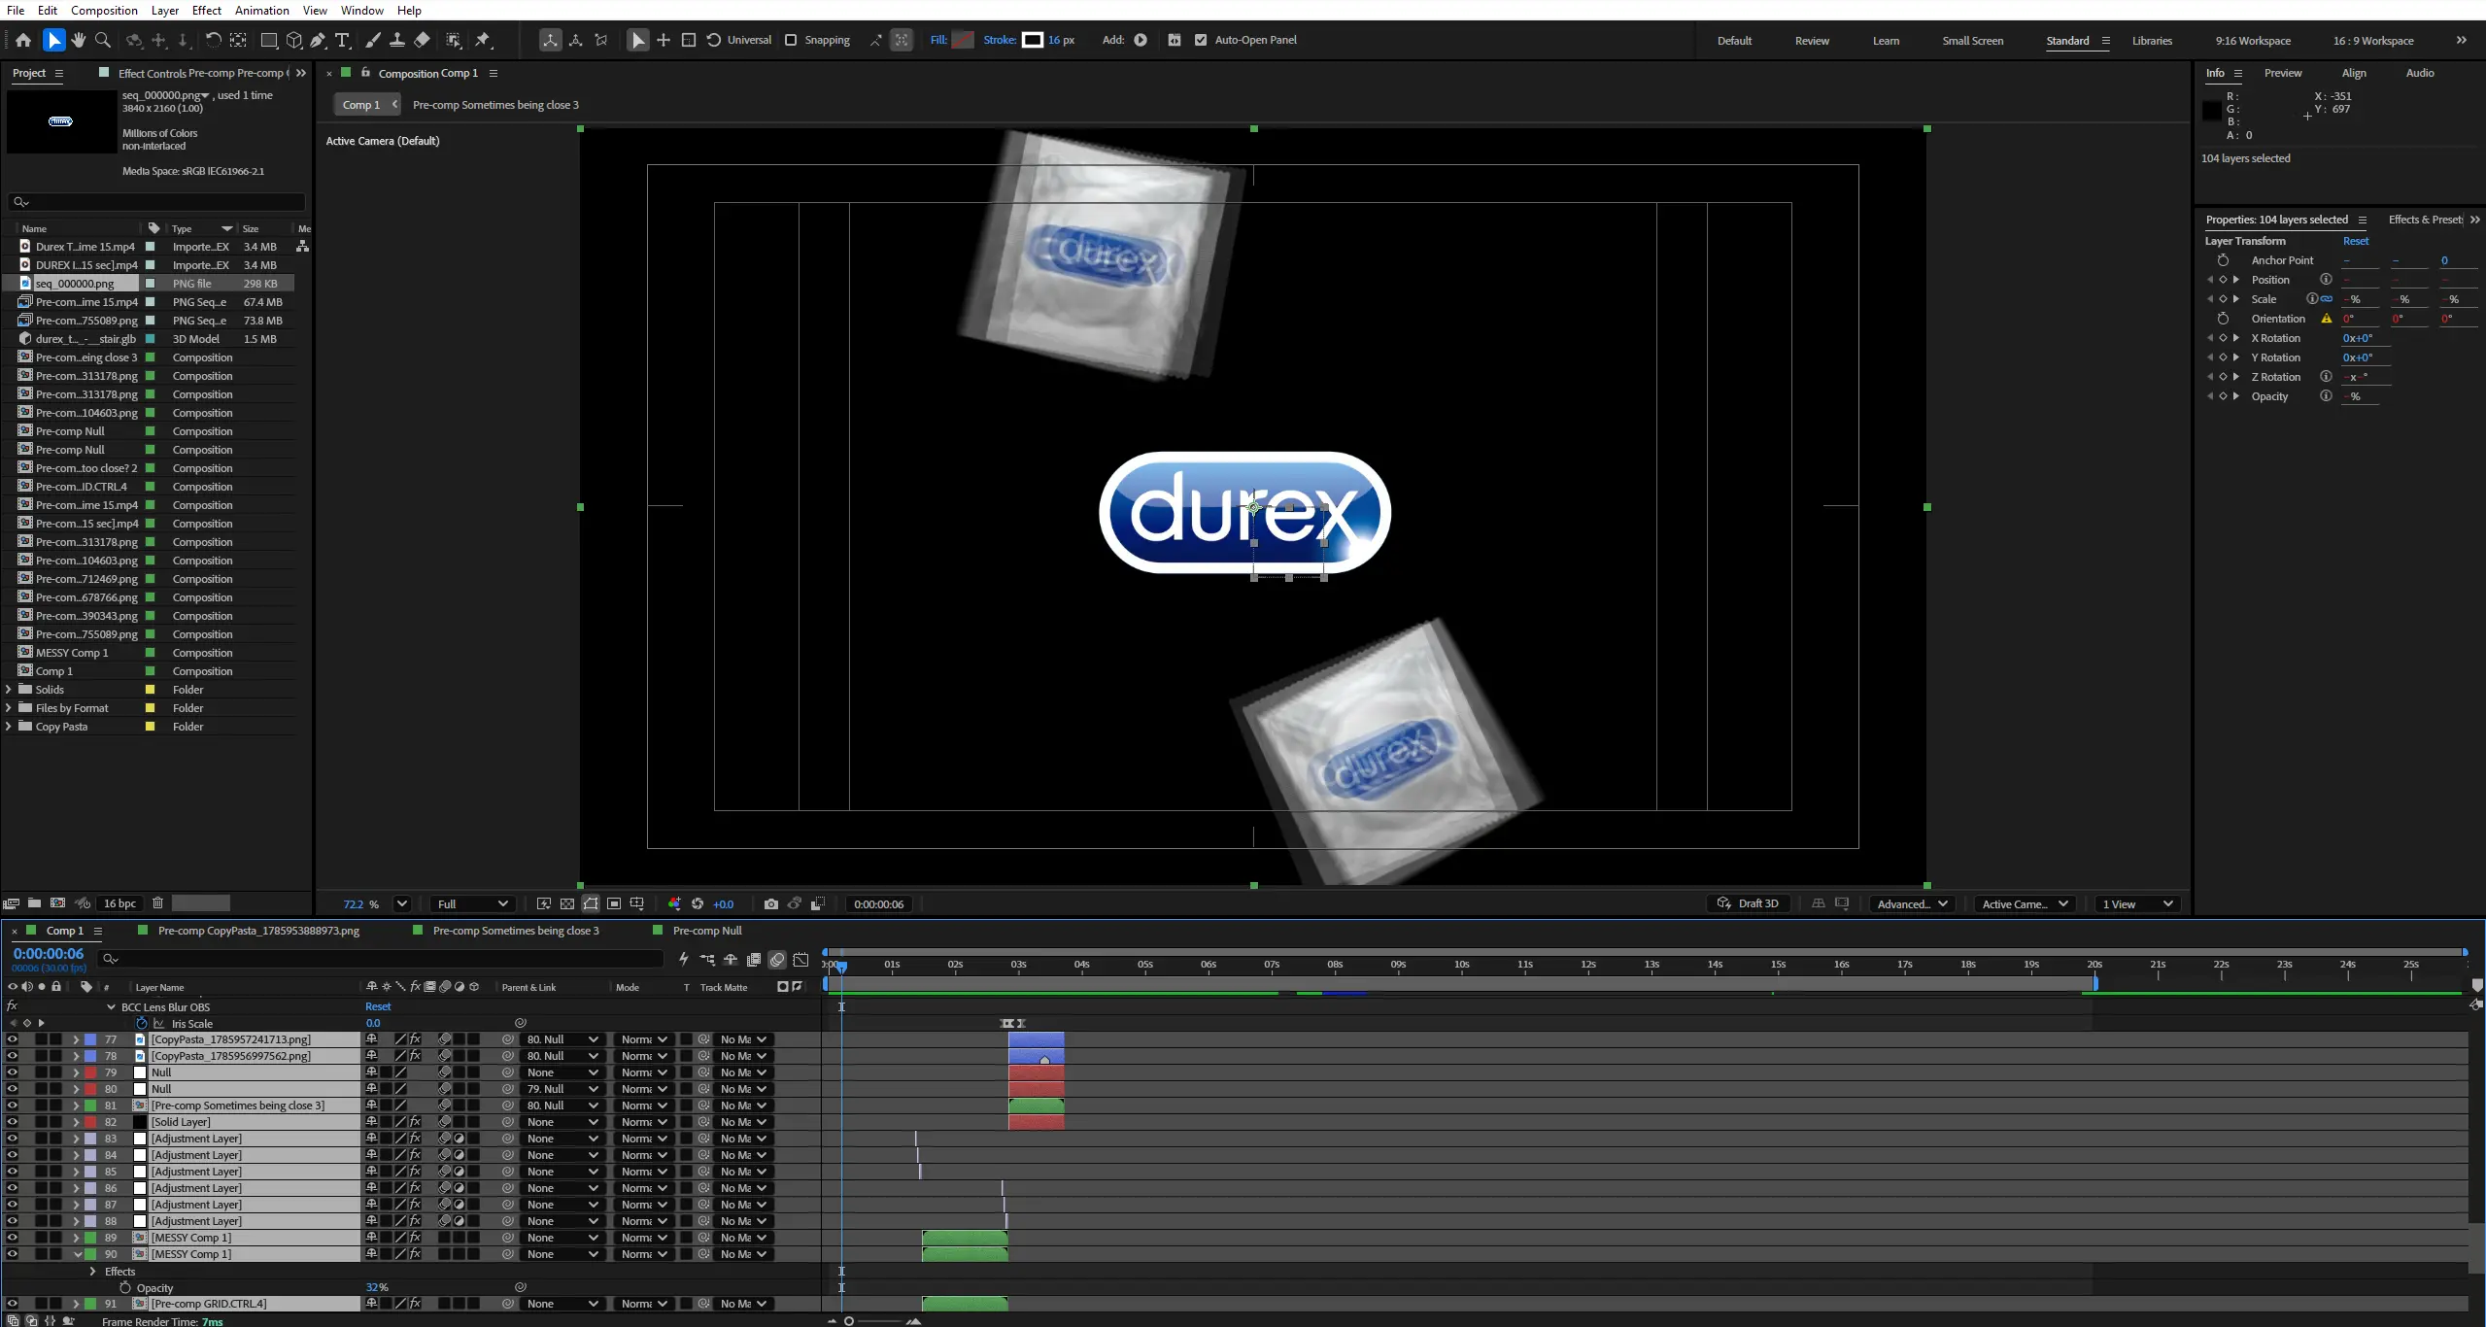Screen dimensions: 2486x1327
Task: Toggle the Snapping checkbox
Action: 791,40
